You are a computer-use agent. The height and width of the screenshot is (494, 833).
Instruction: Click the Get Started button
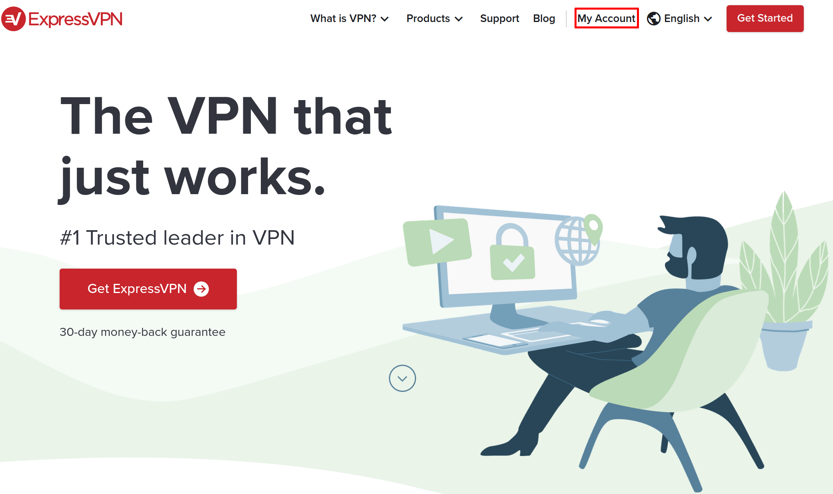point(765,18)
